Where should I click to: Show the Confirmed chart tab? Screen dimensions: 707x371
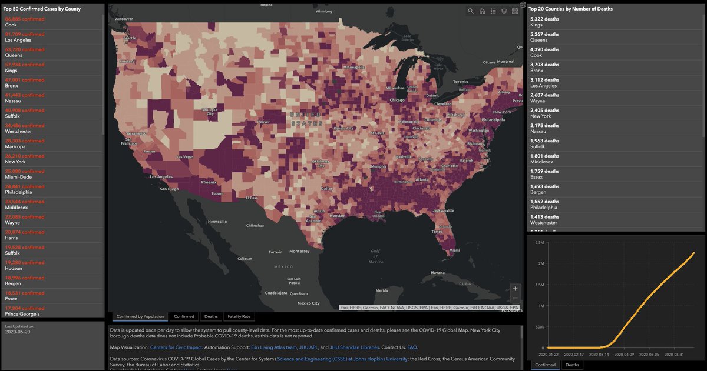point(545,365)
